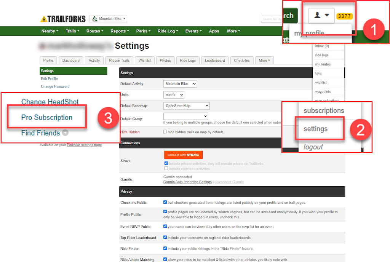Click Settings item in left sidebar

coord(74,71)
